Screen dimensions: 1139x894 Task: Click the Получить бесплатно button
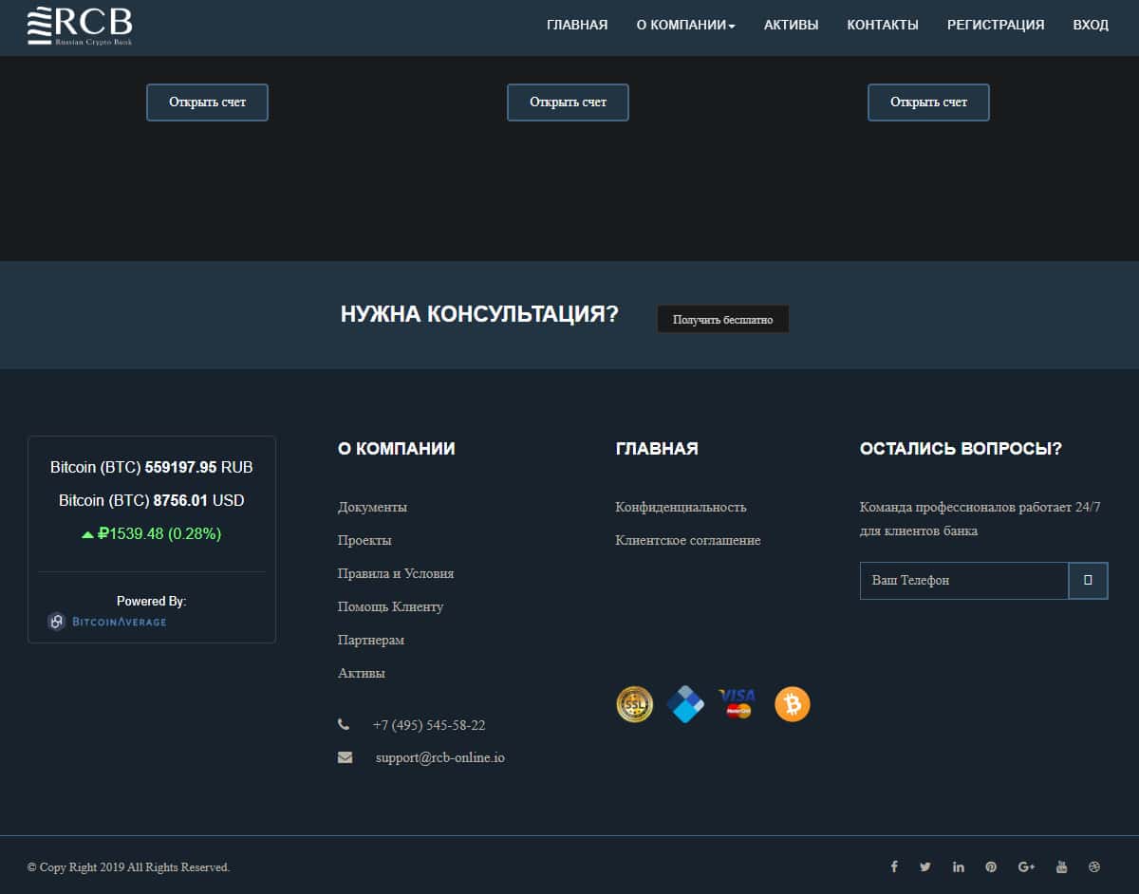coord(722,320)
